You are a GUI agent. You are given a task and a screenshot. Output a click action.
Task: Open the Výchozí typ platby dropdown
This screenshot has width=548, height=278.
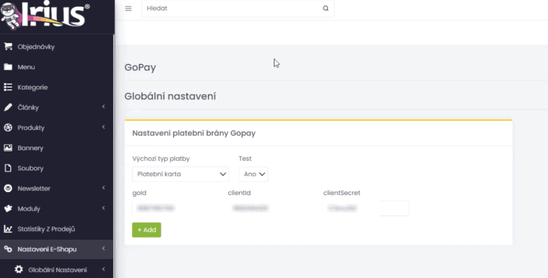[180, 174]
